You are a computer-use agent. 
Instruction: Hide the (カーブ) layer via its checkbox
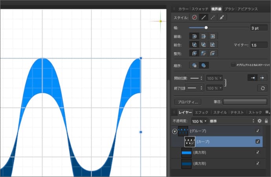258,142
